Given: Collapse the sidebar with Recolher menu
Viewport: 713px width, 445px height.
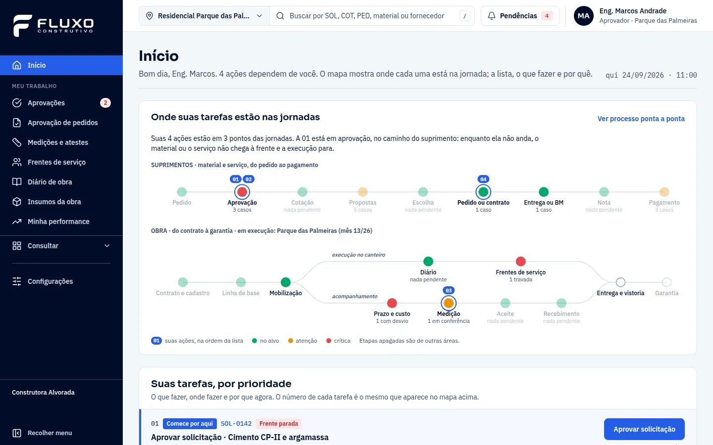Looking at the screenshot, I should tap(61, 433).
